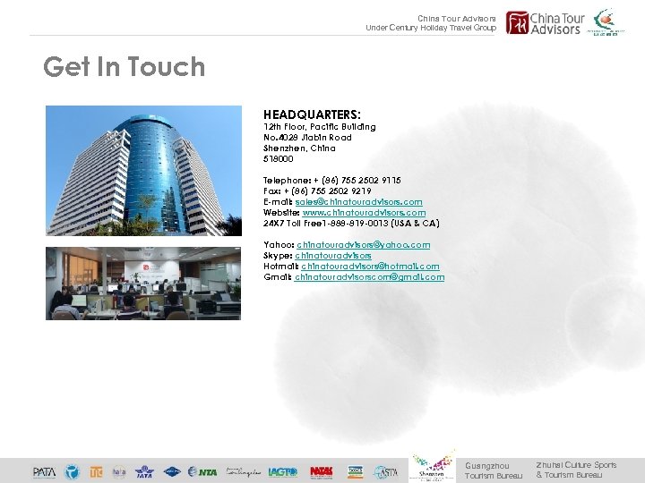Select the office interior photo
Image resolution: width=645 pixels, height=483 pixels.
pyautogui.click(x=143, y=284)
